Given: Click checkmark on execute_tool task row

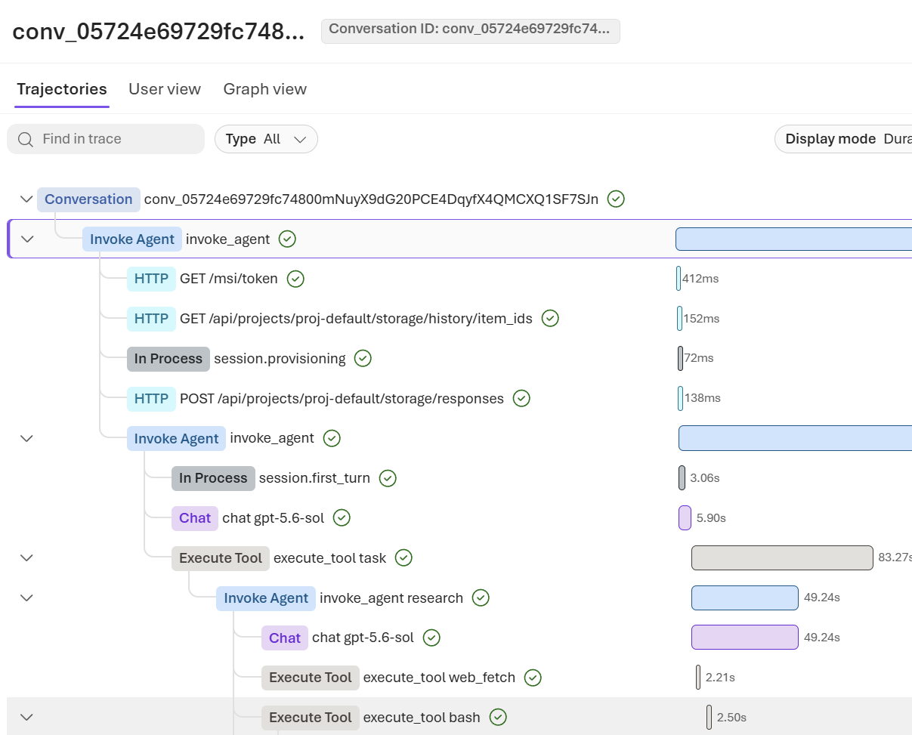Looking at the screenshot, I should (x=404, y=558).
